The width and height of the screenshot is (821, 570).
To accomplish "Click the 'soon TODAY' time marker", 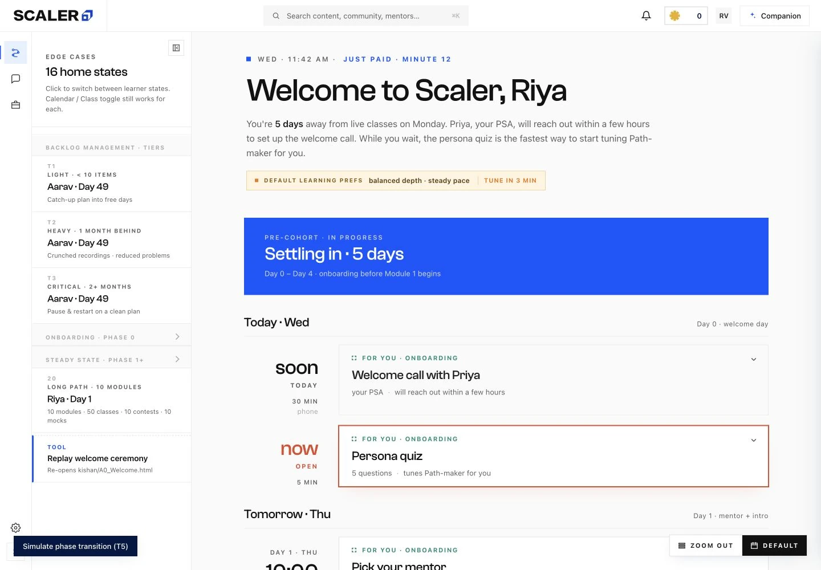I will click(296, 375).
